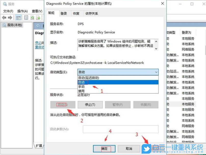
Task: Open the Properties toolbar icon
Action: click(x=26, y=17)
